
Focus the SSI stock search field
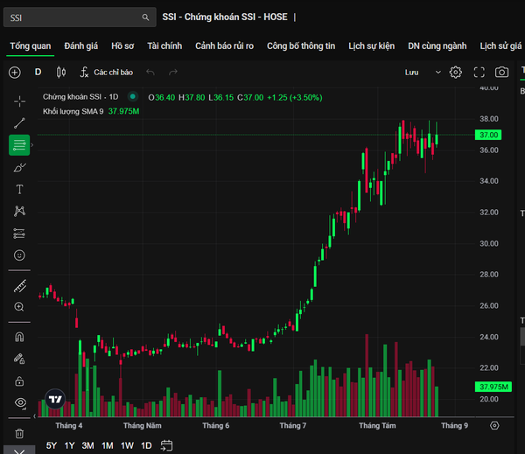[80, 17]
